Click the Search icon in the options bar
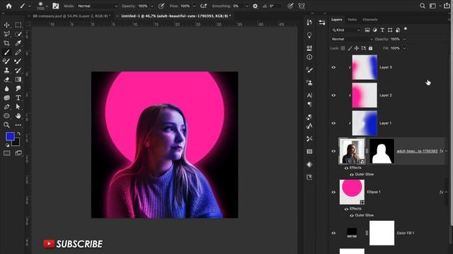Screen dimensions: 453x254 click(423, 6)
